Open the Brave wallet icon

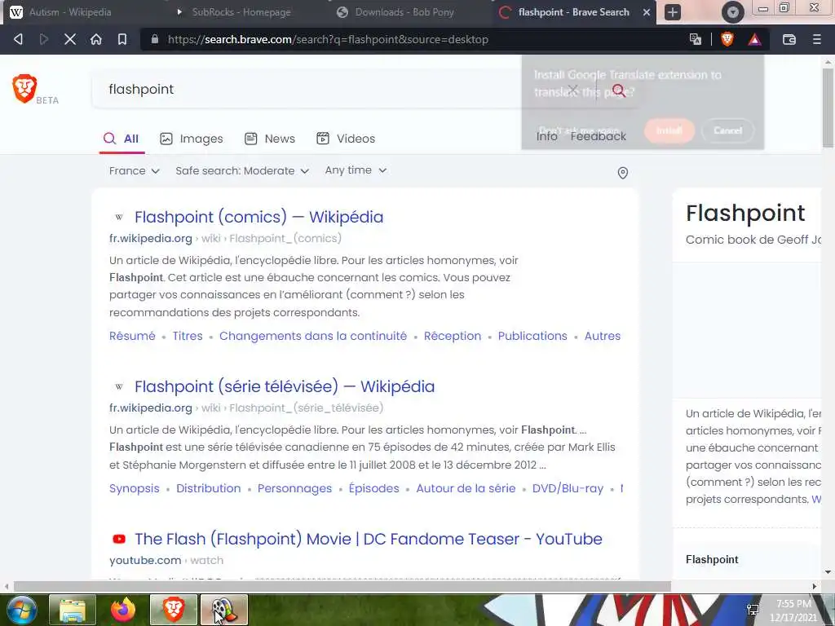click(789, 39)
